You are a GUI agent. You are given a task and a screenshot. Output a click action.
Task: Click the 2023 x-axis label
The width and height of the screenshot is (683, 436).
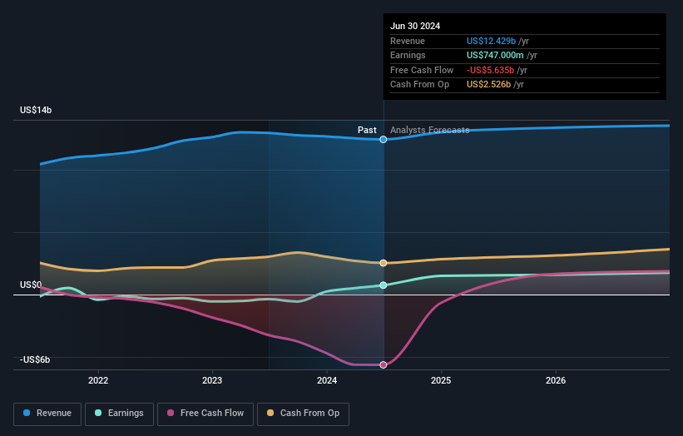coord(212,380)
